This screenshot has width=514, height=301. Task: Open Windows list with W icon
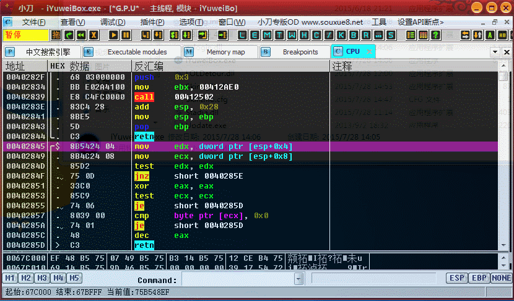(x=292, y=35)
